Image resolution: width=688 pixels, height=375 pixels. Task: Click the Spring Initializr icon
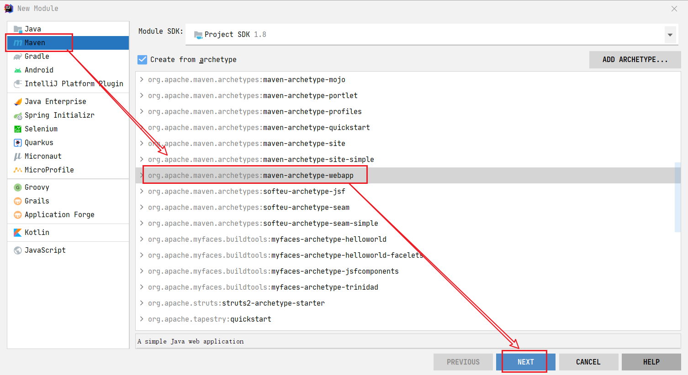point(18,115)
